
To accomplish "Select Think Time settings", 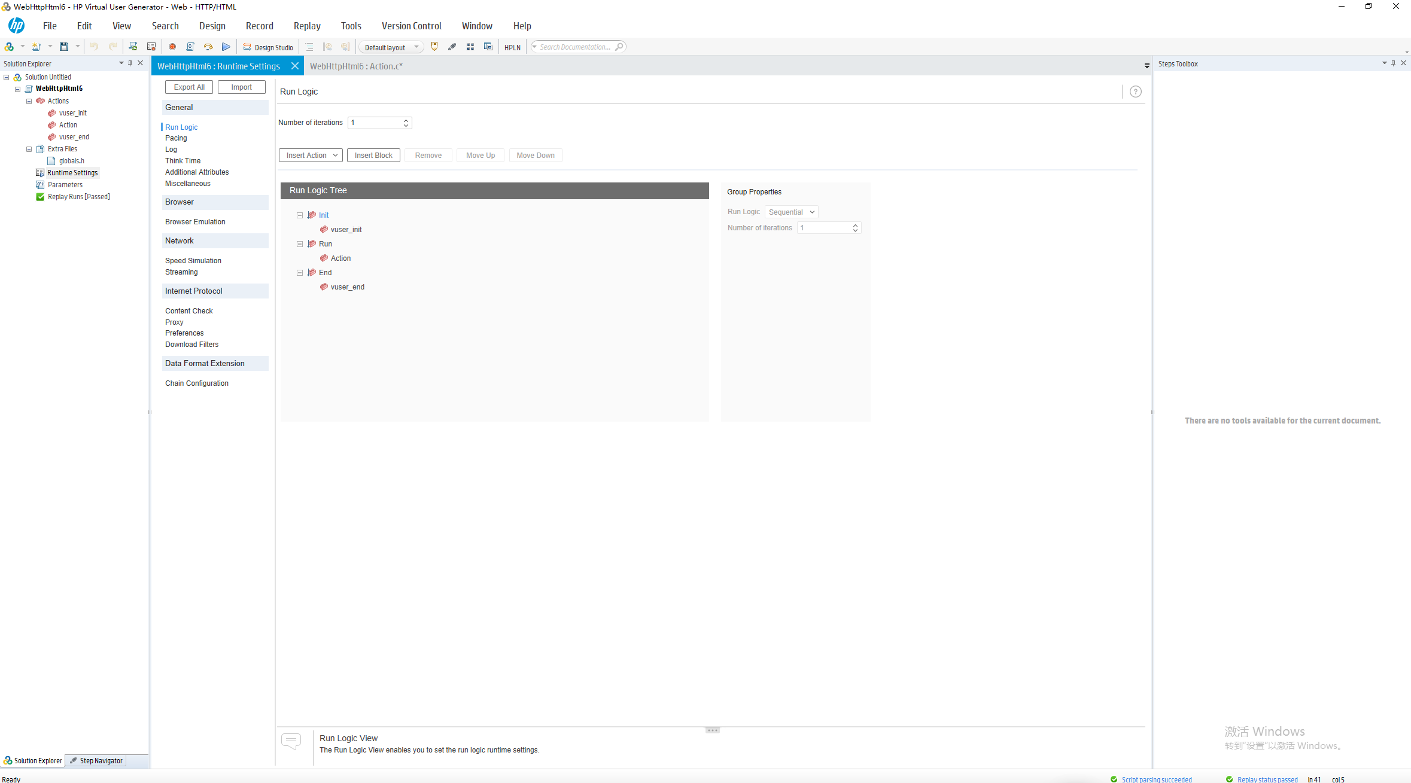I will (x=183, y=161).
